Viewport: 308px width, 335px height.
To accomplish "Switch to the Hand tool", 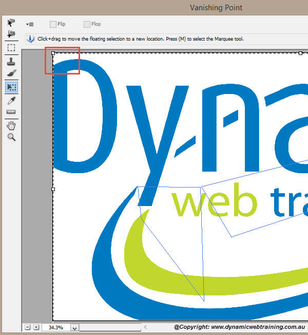I will 11,125.
